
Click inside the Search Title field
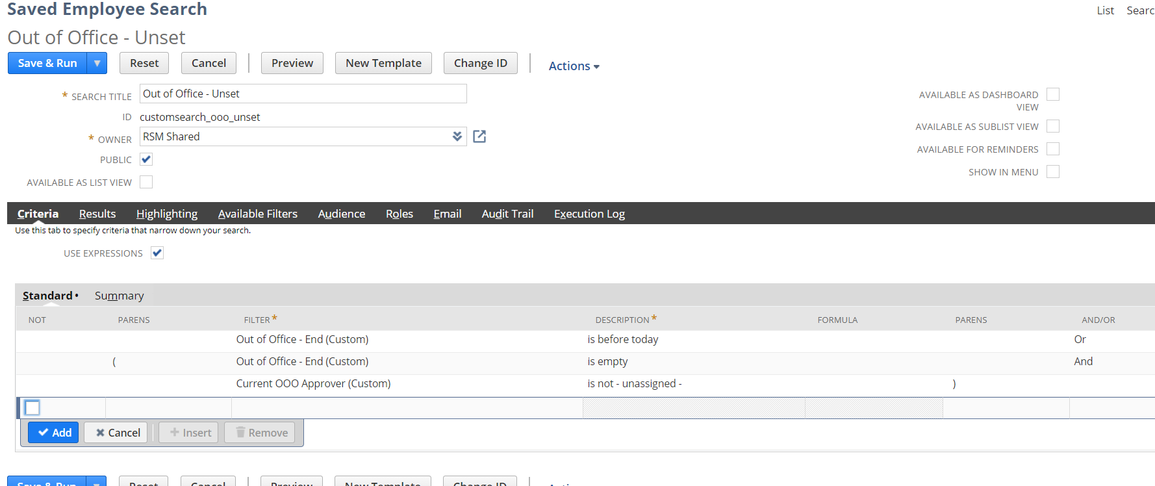(x=303, y=94)
